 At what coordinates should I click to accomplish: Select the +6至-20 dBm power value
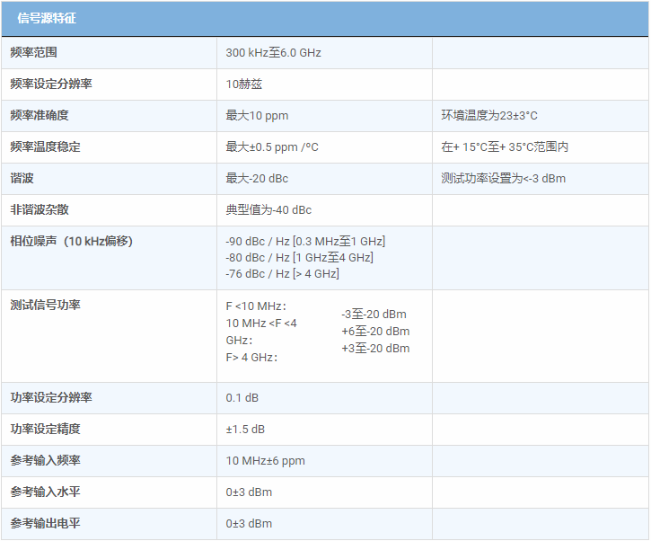tap(375, 332)
